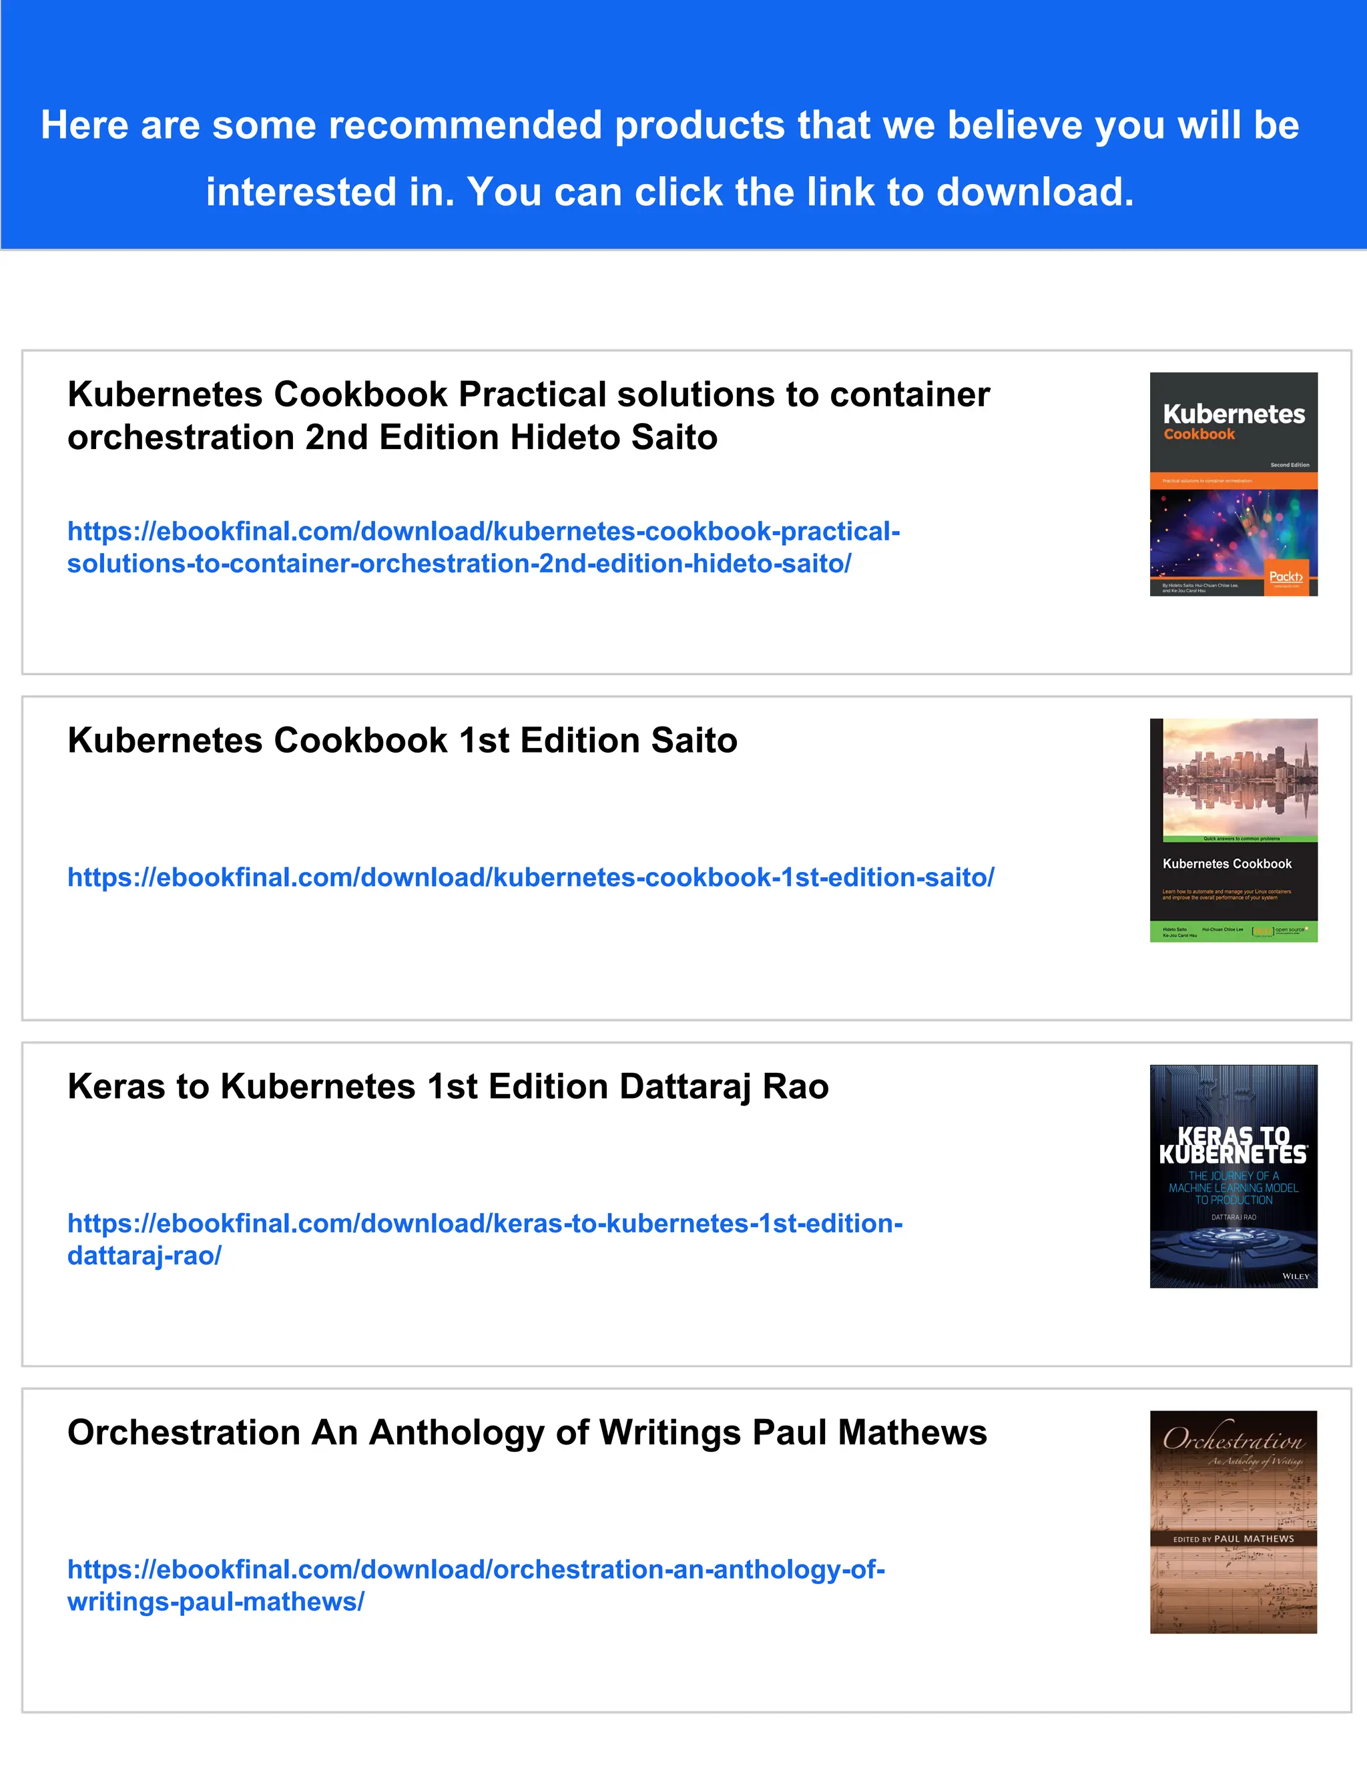Viewport: 1367px width, 1768px height.
Task: Click the orange strip on the Kubernetes Cookbook cover
Action: [x=1234, y=481]
